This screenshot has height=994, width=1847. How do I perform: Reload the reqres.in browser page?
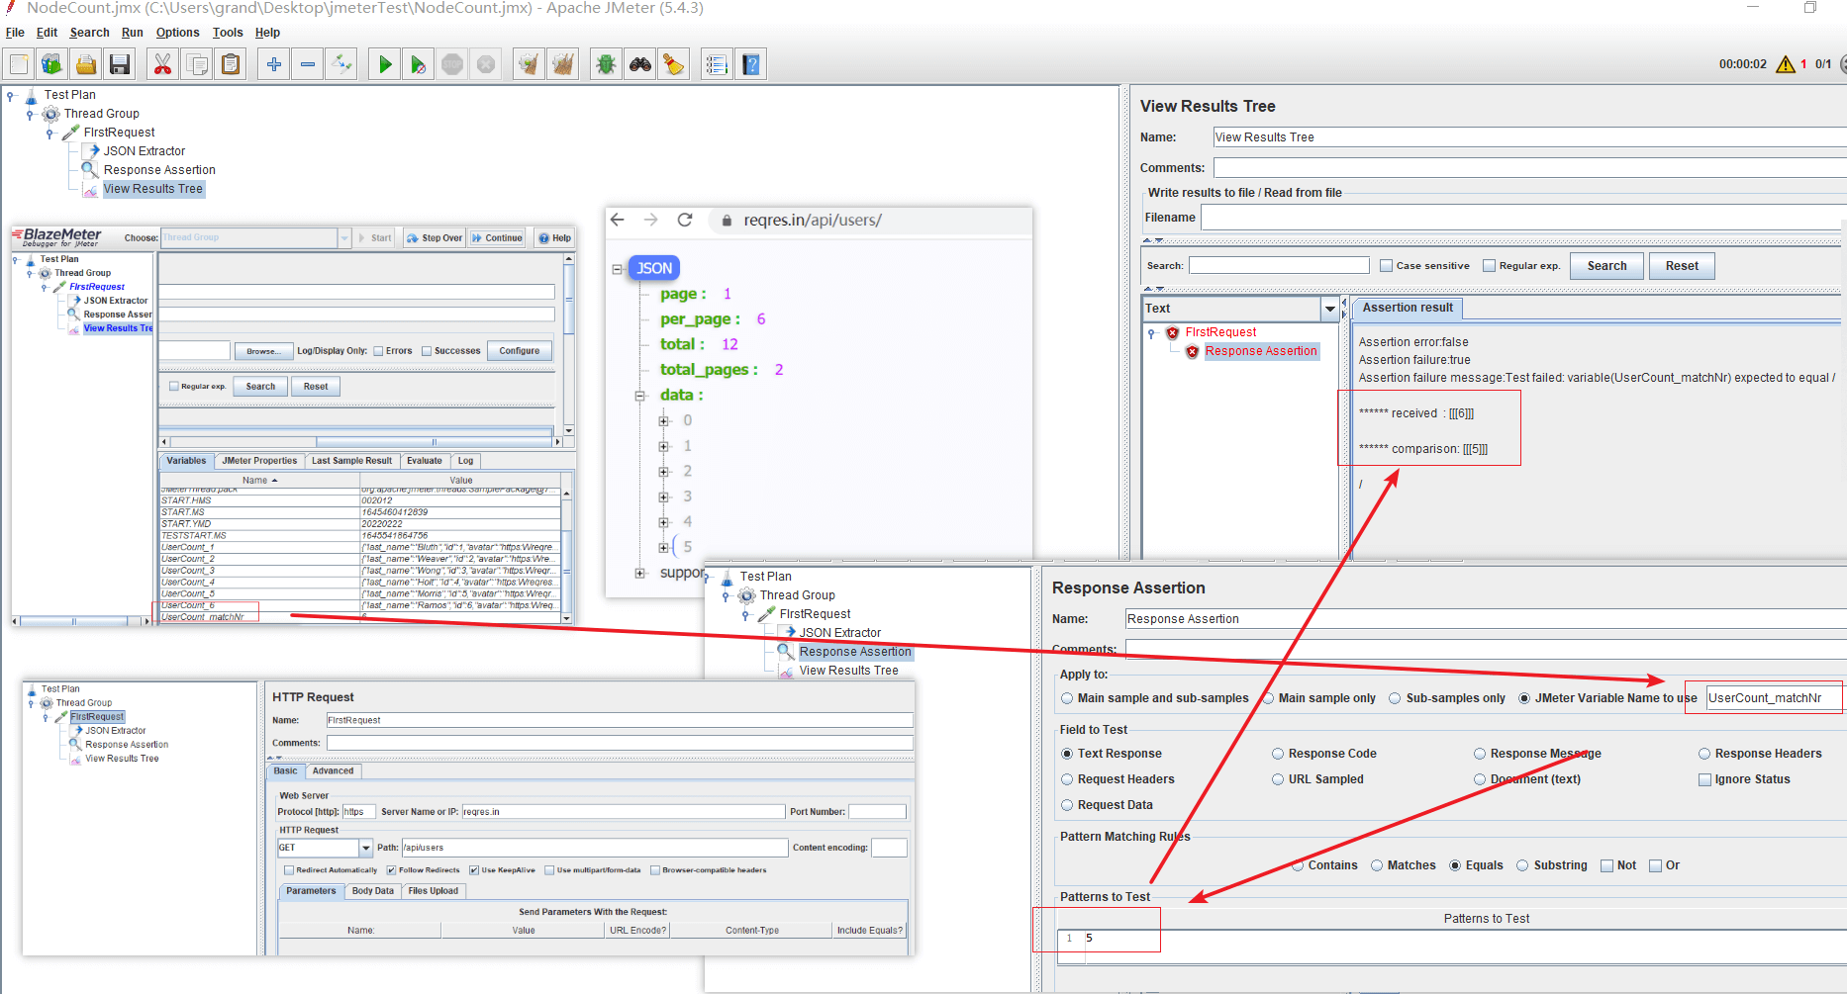685,220
